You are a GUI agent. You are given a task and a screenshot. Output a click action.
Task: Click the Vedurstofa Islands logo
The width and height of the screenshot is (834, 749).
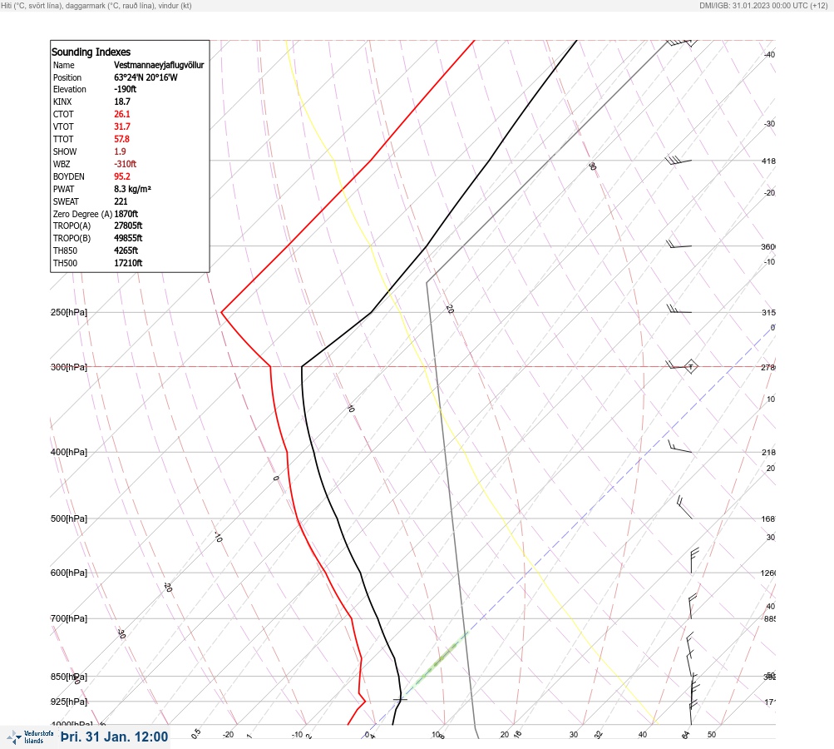[30, 737]
